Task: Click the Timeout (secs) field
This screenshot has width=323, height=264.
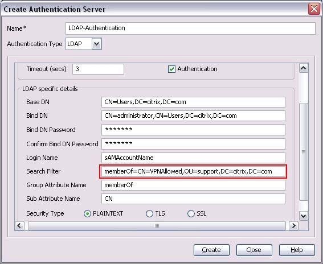Action: click(x=98, y=69)
